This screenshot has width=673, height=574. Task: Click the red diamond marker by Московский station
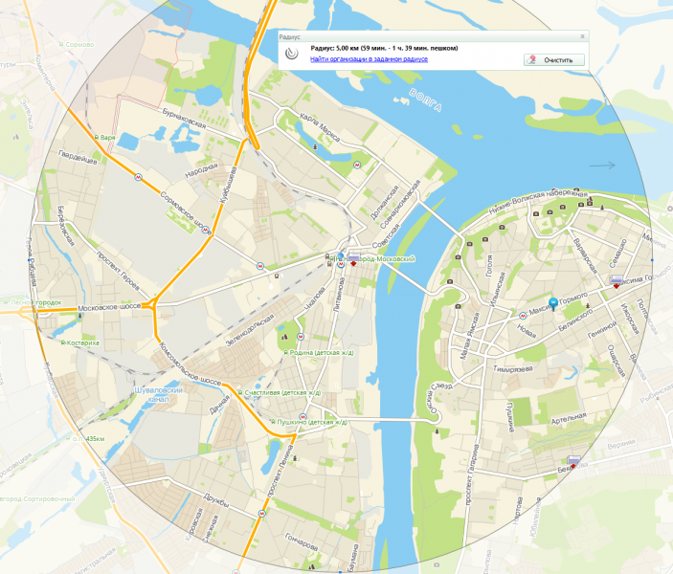click(353, 263)
